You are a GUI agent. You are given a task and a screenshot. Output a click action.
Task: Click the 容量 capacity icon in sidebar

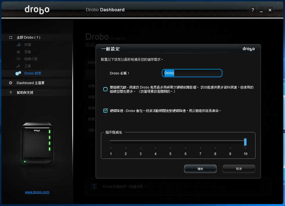pos(18,52)
